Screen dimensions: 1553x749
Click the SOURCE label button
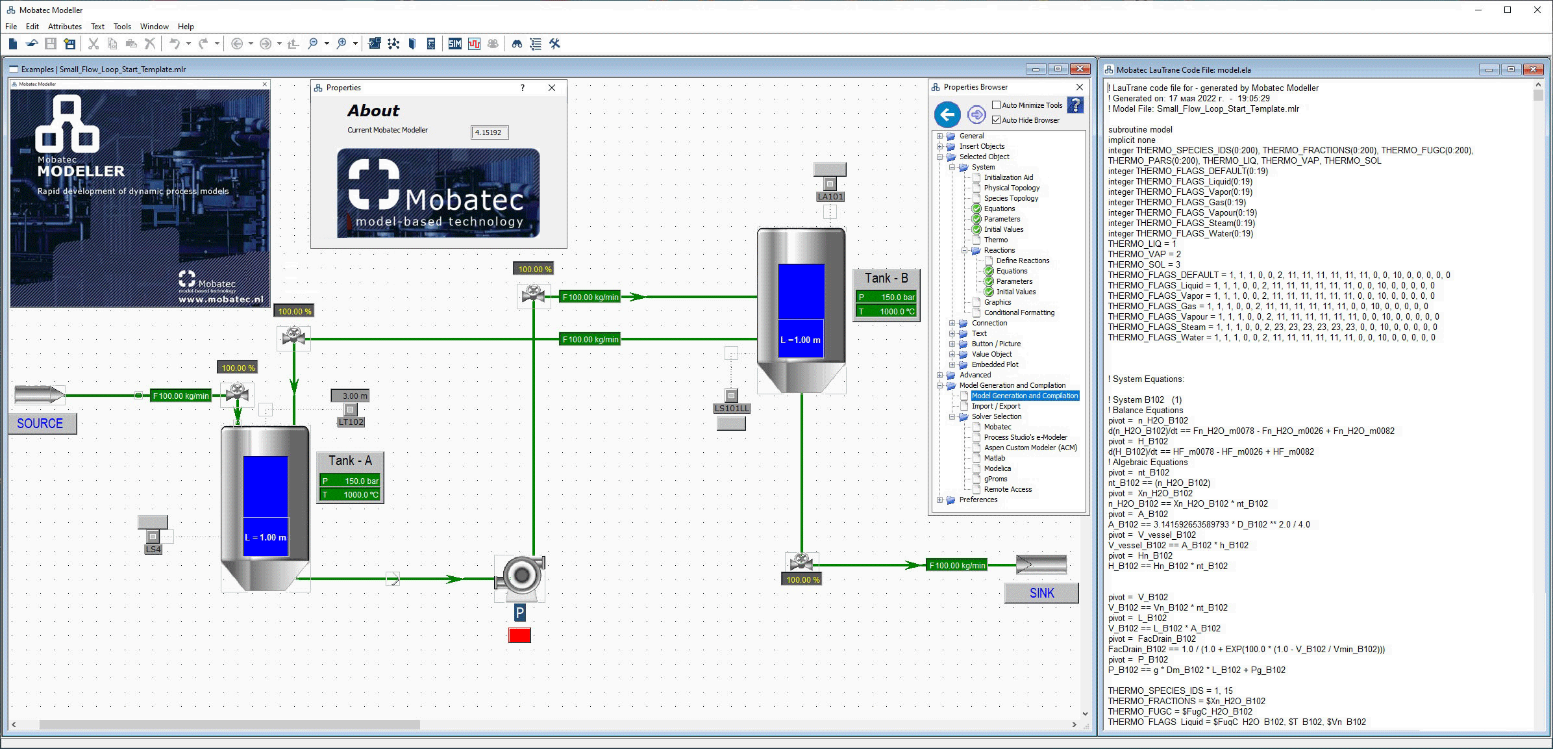[x=42, y=424]
